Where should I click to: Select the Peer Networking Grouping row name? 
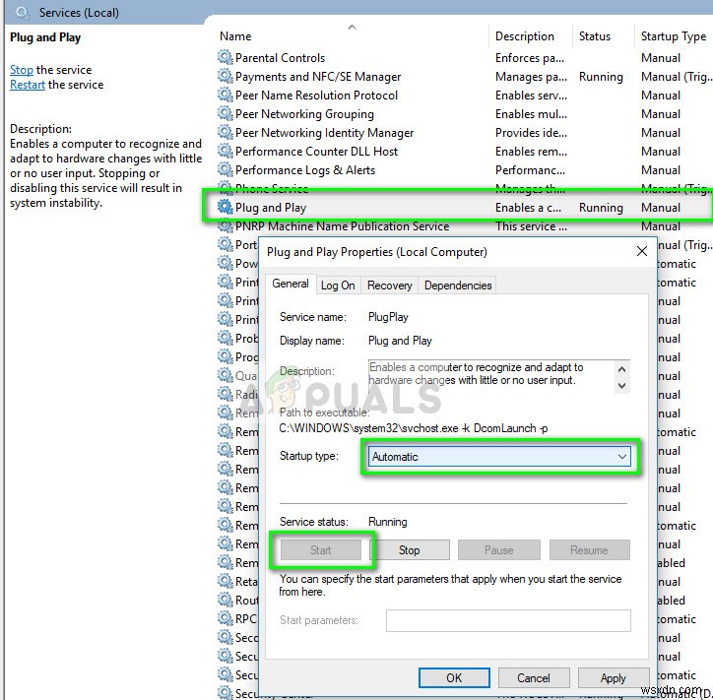304,113
